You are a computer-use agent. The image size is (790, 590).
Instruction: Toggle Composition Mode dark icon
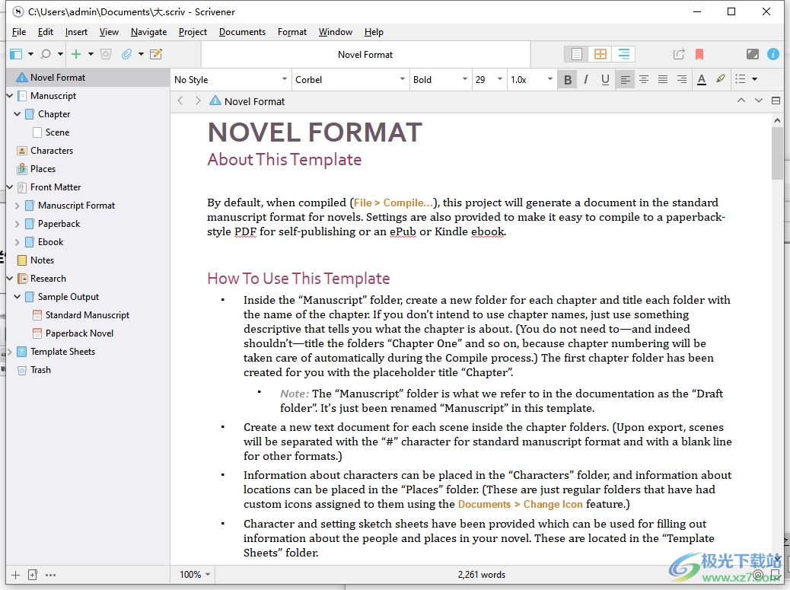(x=752, y=54)
